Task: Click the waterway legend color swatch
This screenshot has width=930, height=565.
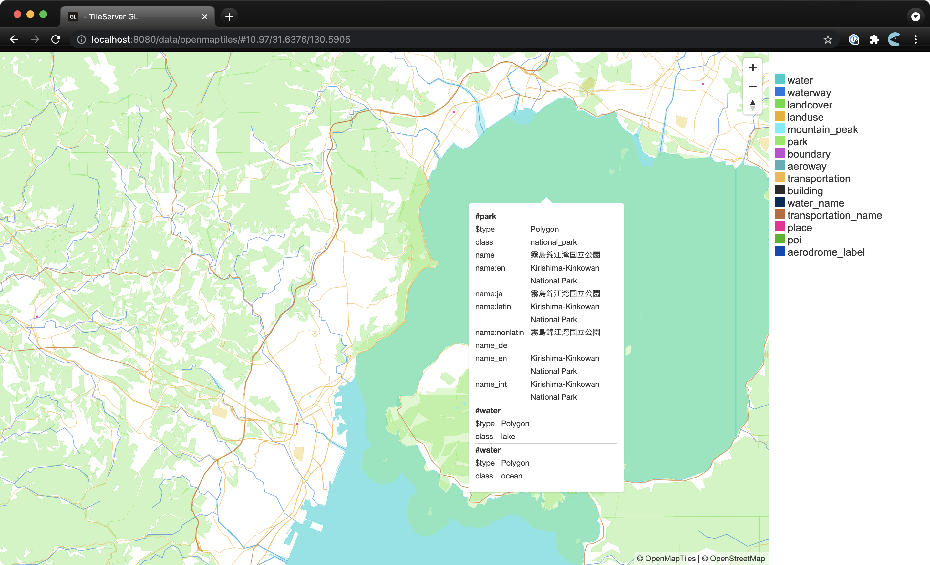Action: (780, 91)
